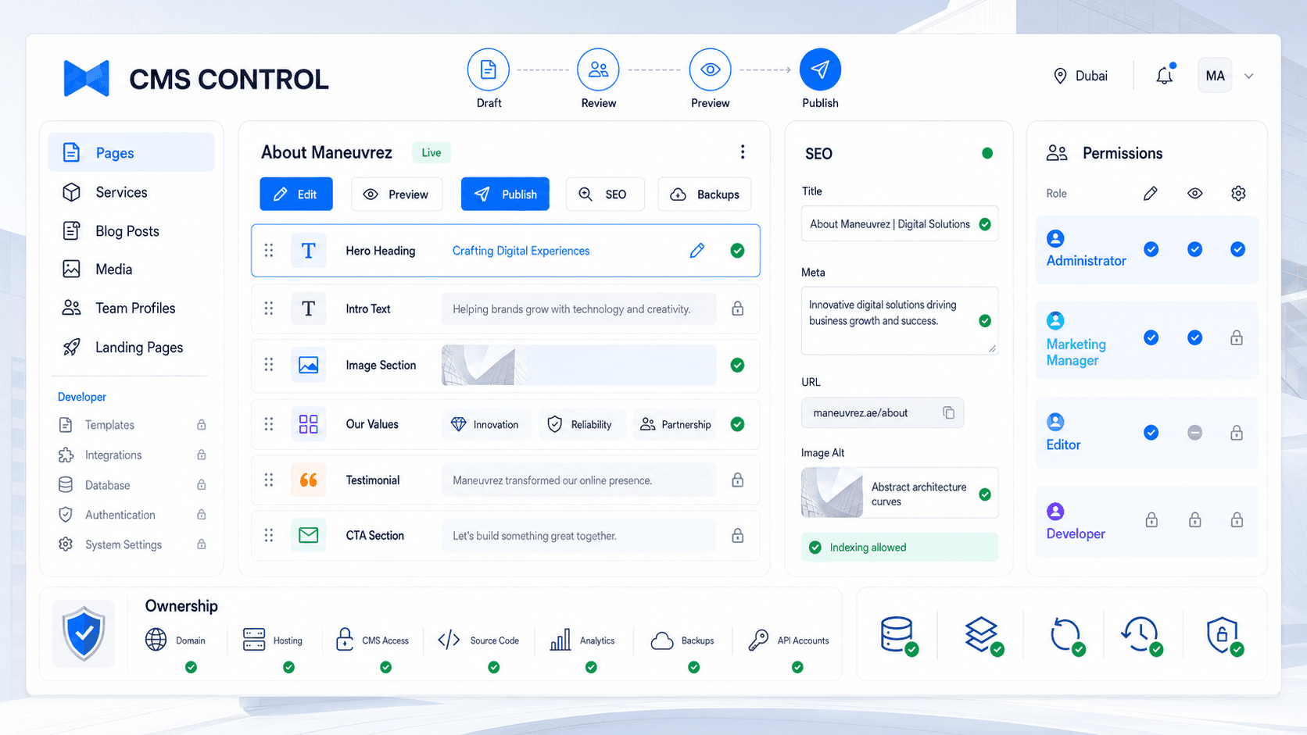Click the Testimonial quote block icon
Viewport: 1307px width, 735px height.
[309, 480]
